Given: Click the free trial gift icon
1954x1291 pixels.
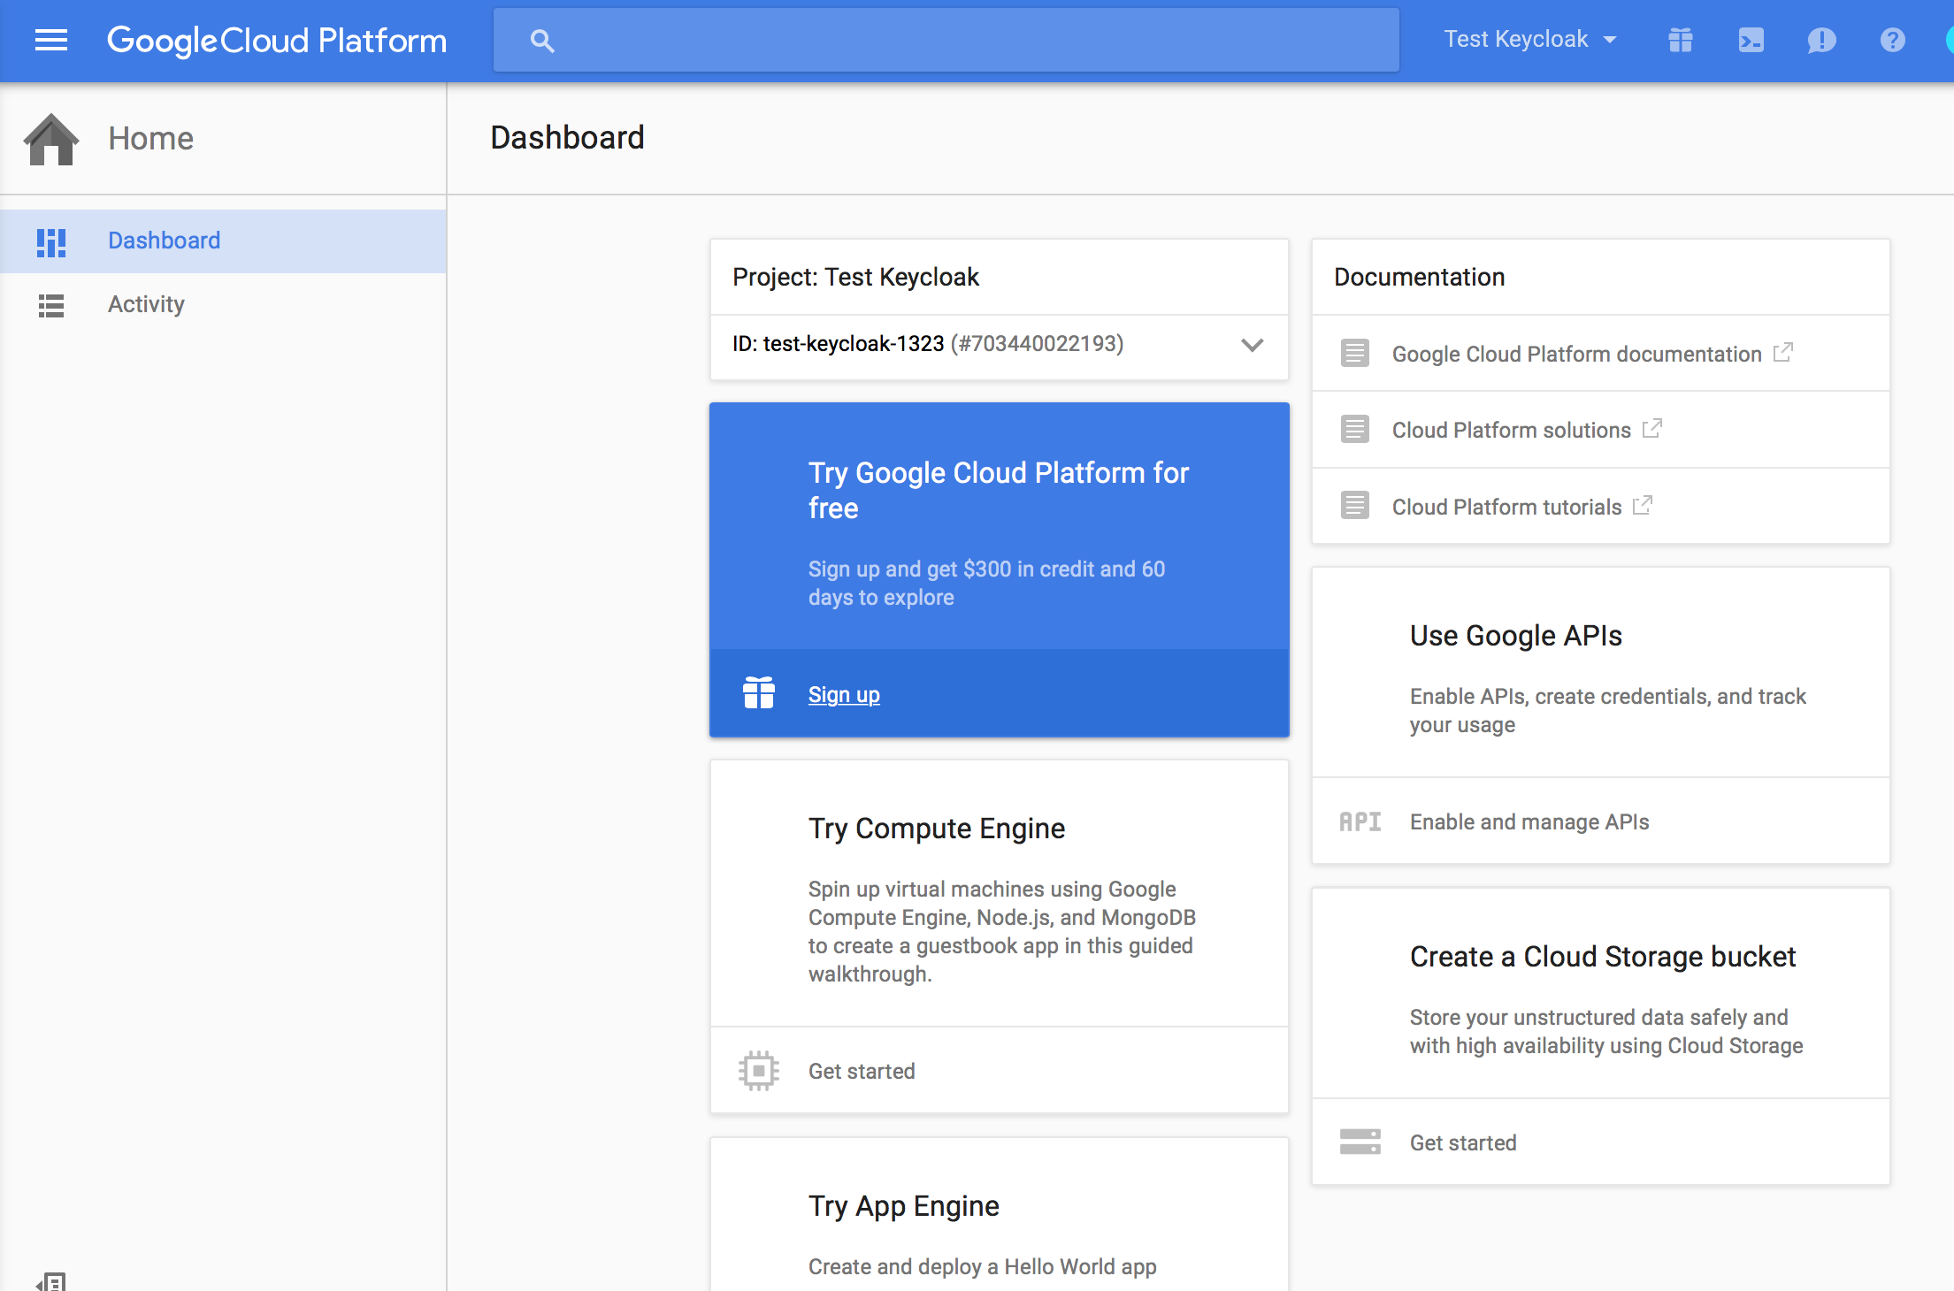Looking at the screenshot, I should tap(1679, 40).
